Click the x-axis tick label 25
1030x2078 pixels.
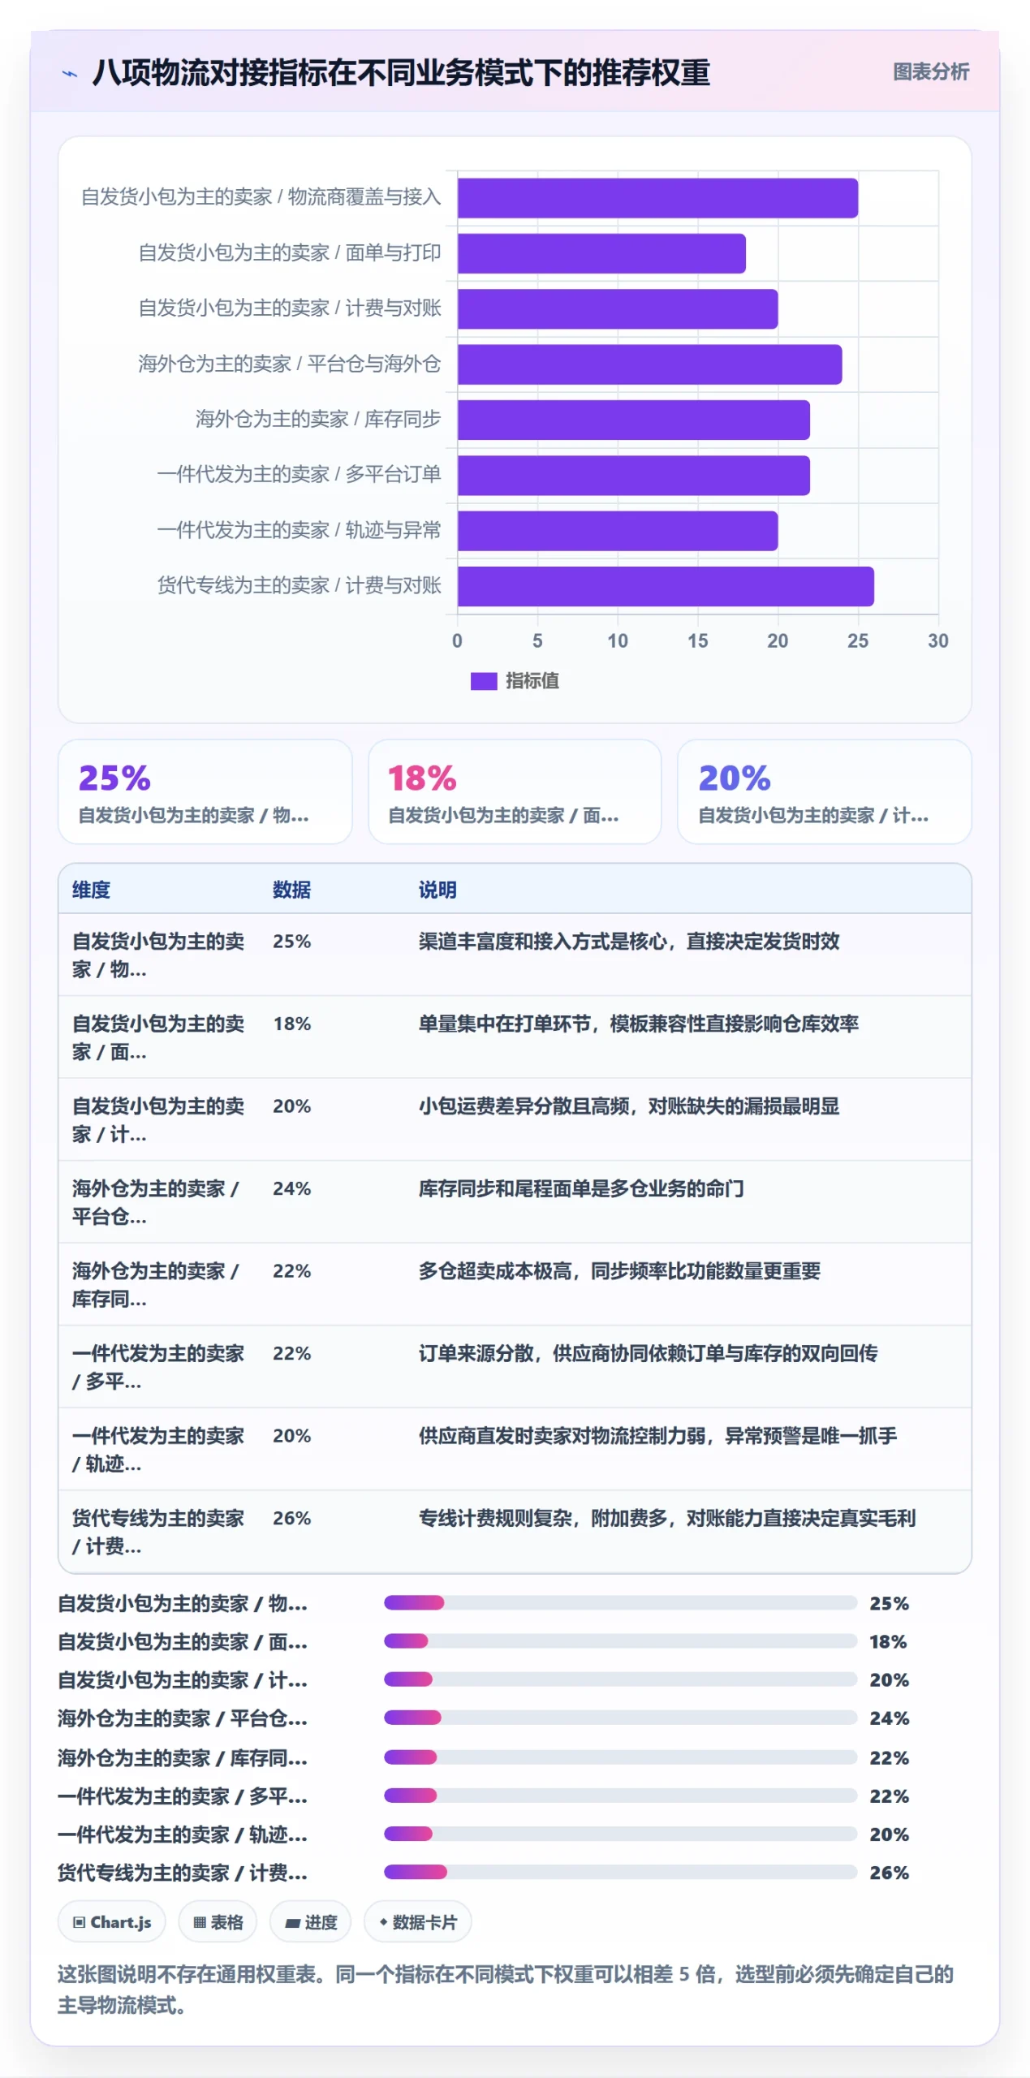point(858,640)
